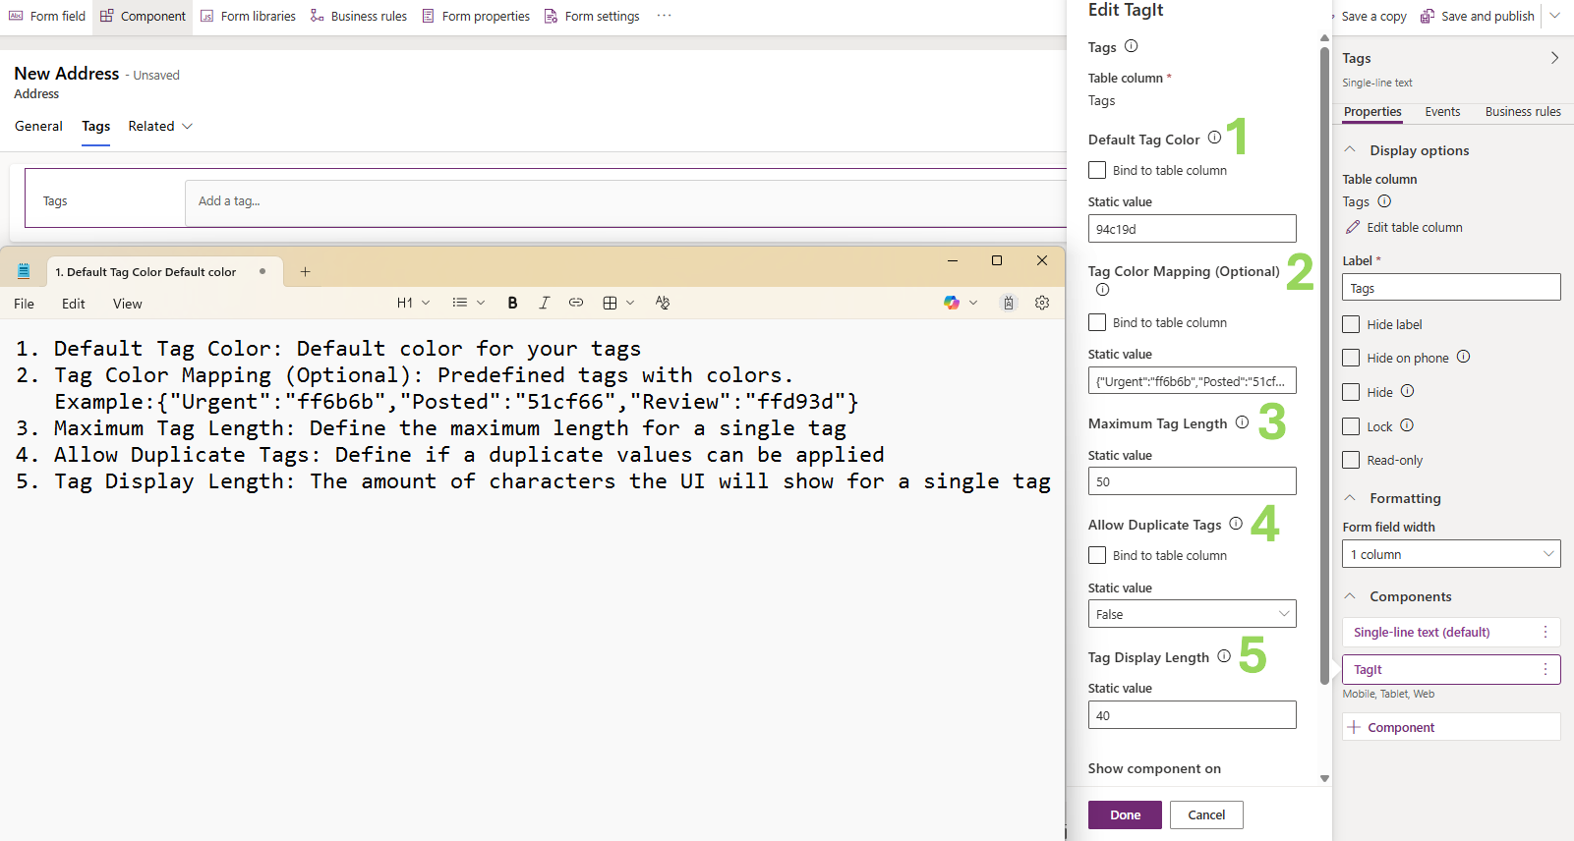Enable the Hide checkbox

click(1352, 392)
